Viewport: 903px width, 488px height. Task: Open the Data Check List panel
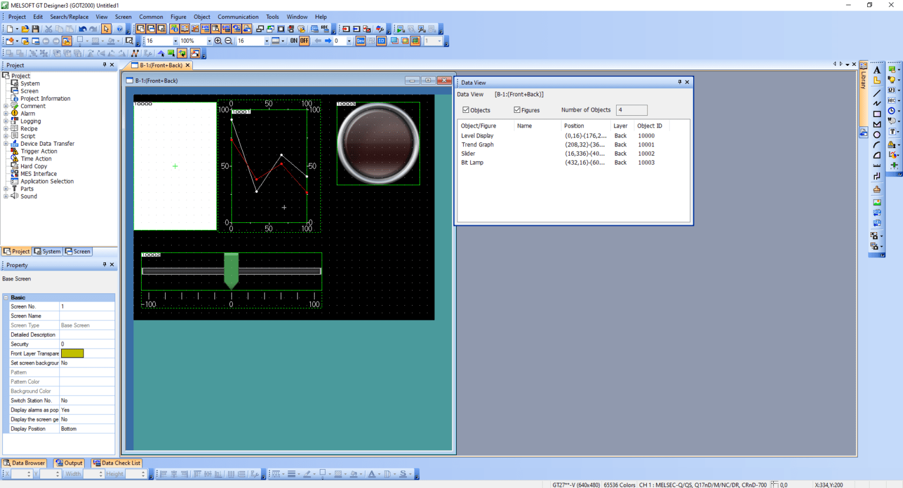[x=116, y=463]
